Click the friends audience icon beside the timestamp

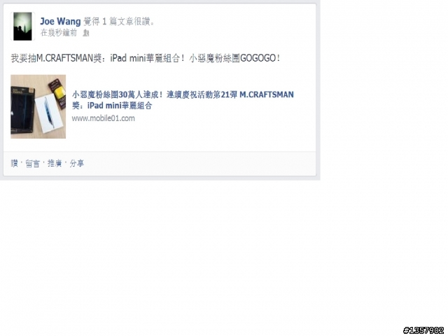[x=85, y=33]
